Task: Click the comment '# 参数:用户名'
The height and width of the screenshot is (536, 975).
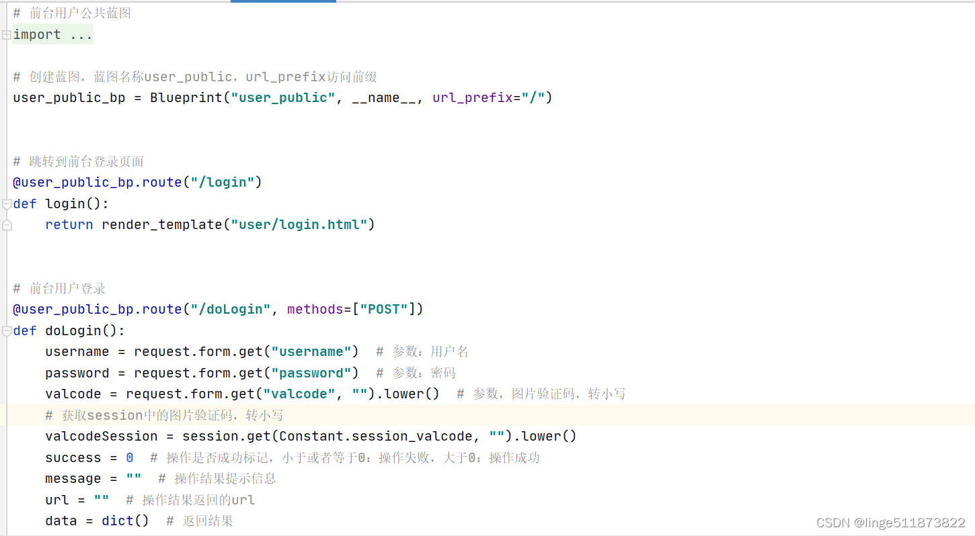Action: (x=422, y=351)
